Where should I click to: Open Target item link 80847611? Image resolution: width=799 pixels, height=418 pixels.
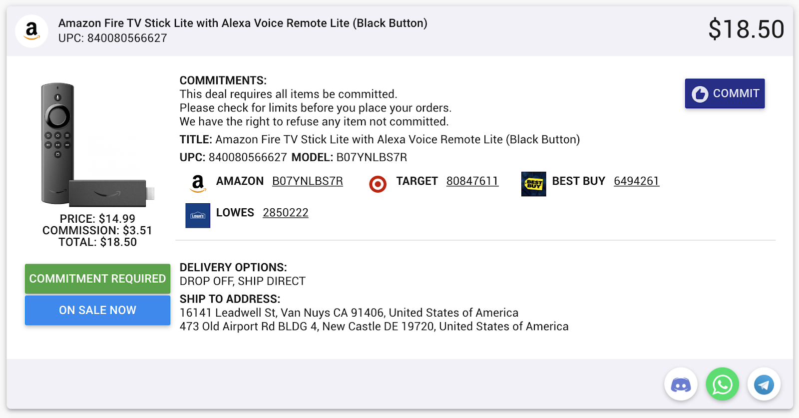click(472, 181)
